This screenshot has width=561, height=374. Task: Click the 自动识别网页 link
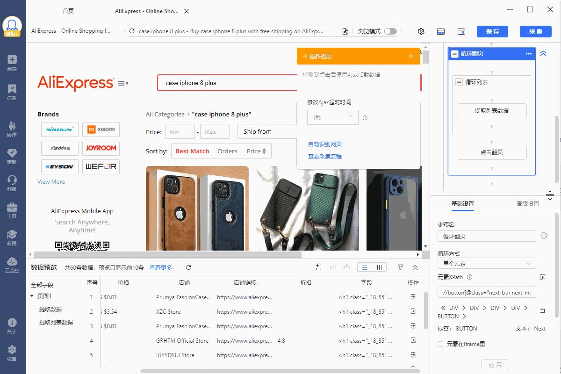click(325, 144)
